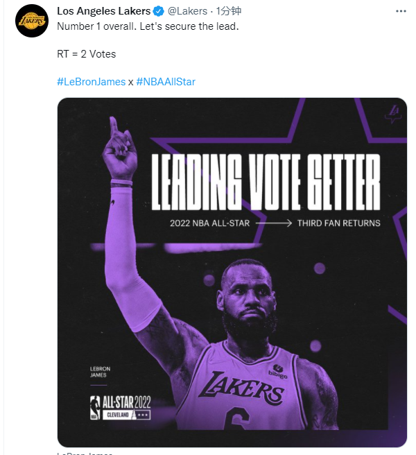Click the NBA All-Star 2022 Cleveland logo
This screenshot has height=455, width=416.
[x=120, y=407]
